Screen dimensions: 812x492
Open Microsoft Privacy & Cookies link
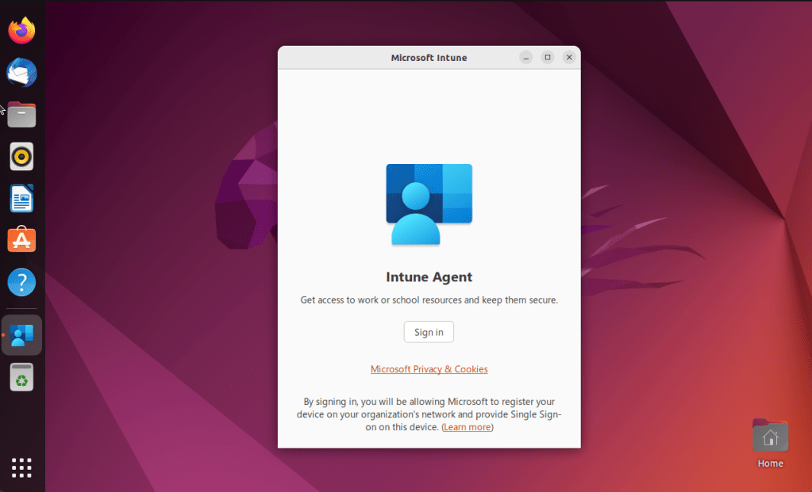pos(429,369)
